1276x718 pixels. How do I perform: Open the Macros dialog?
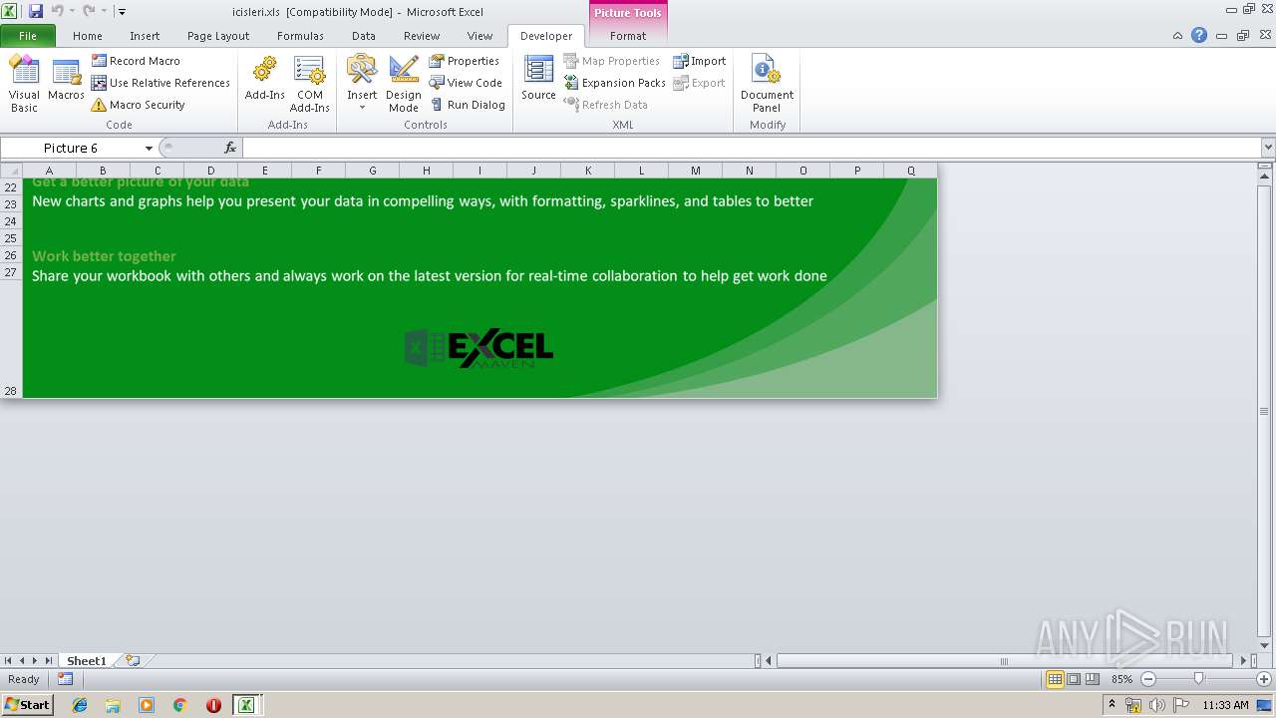pos(66,80)
